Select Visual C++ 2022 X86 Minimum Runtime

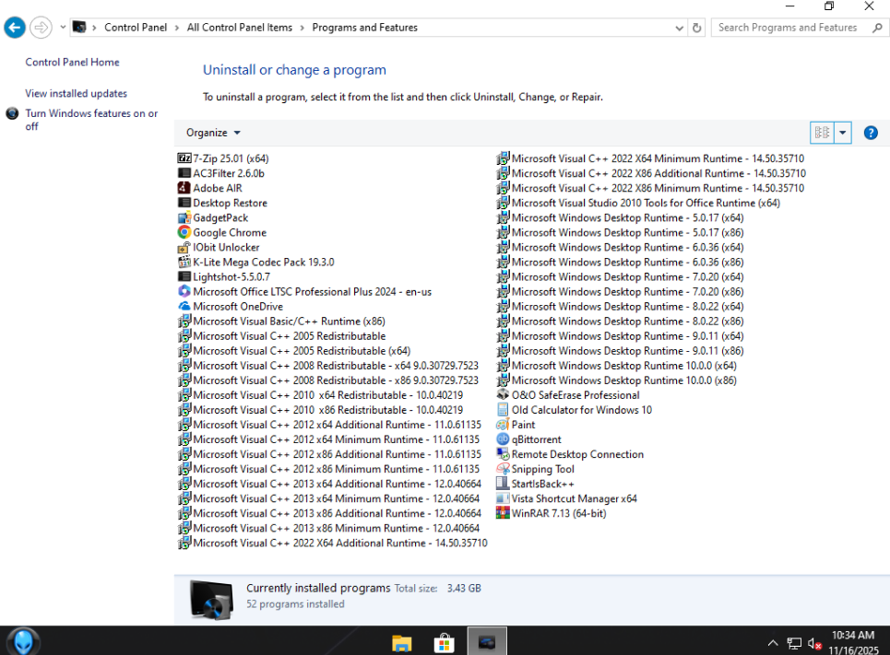pyautogui.click(x=650, y=188)
